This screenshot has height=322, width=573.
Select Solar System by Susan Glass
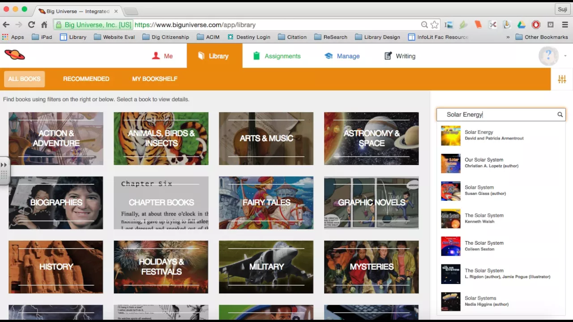pos(501,191)
